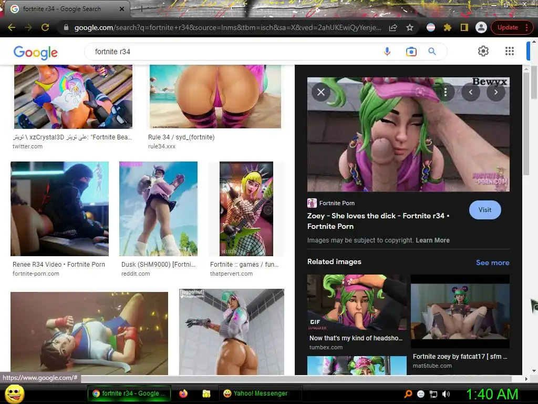The width and height of the screenshot is (538, 404).
Task: Focus the browser address bar URL
Action: (x=227, y=27)
